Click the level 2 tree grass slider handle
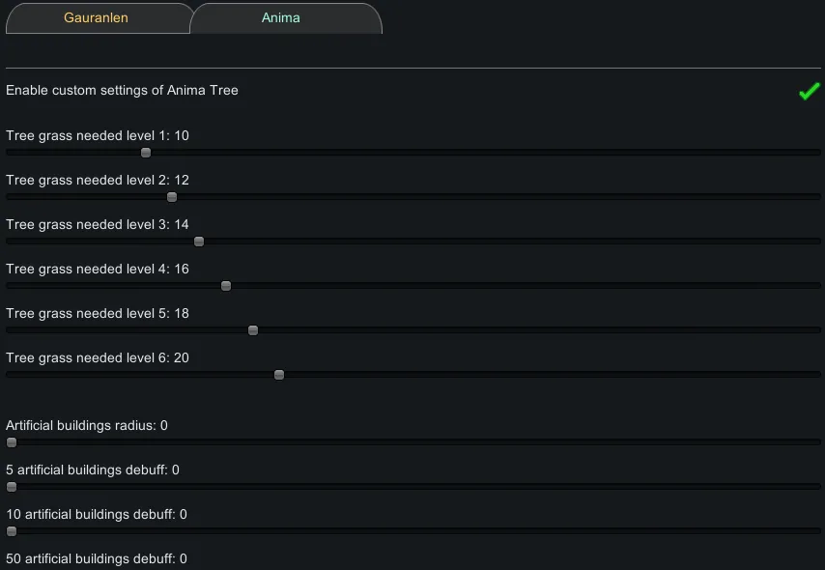The image size is (825, 570). [172, 197]
